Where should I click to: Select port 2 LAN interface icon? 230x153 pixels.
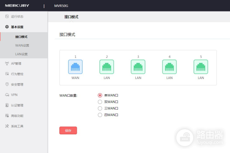107,67
